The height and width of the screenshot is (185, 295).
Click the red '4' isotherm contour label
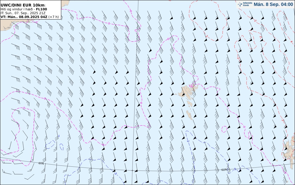coord(291,42)
